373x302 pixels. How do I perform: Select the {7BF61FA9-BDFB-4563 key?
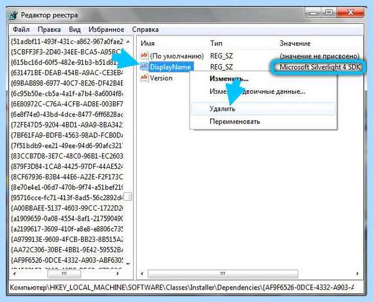coord(67,135)
